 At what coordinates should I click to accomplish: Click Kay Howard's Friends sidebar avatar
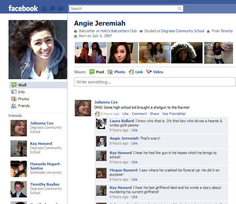click(x=19, y=148)
